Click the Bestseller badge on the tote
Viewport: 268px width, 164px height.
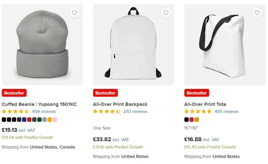point(197,93)
